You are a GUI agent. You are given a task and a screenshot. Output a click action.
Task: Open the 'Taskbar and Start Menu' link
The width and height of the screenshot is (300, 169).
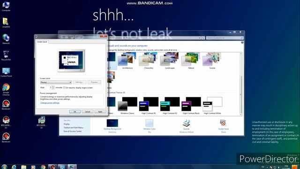pyautogui.click(x=73, y=128)
